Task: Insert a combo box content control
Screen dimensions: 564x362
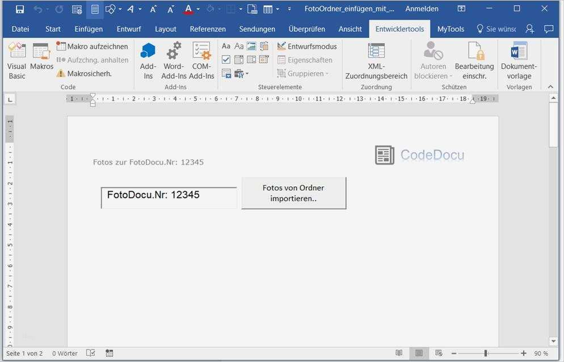Action: (x=239, y=60)
